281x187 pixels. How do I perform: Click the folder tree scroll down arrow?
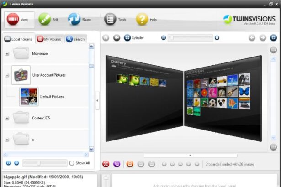pyautogui.click(x=91, y=149)
